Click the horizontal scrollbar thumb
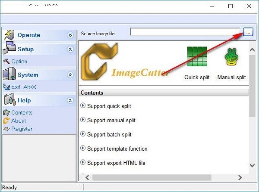The width and height of the screenshot is (259, 192). (x=152, y=177)
